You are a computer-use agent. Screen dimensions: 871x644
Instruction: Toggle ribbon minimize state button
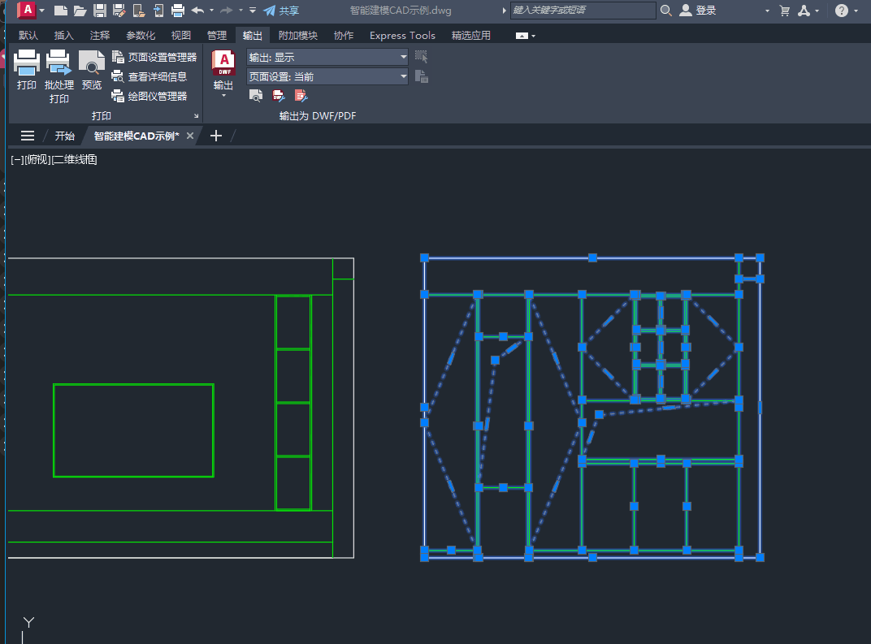coord(525,36)
